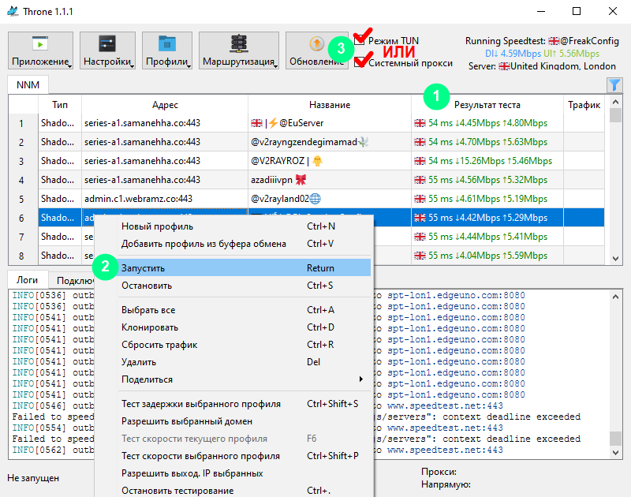Open the Логи tab
631x497 pixels.
point(27,280)
